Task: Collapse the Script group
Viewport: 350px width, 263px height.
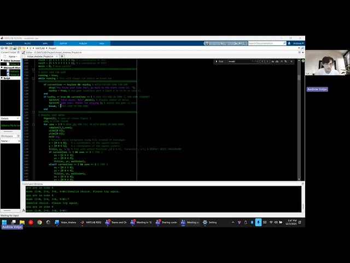Action: [x=2, y=78]
